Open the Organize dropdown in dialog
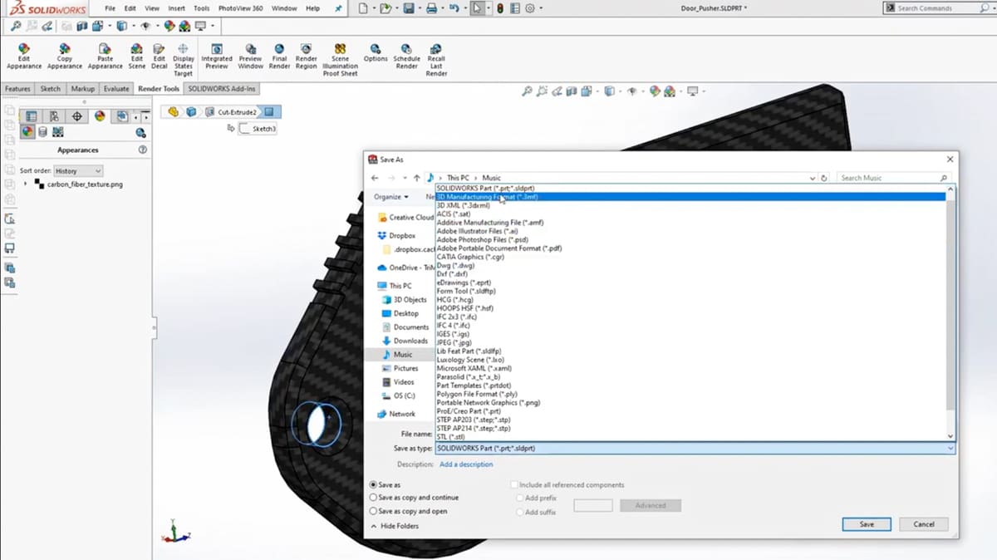997x560 pixels. click(x=390, y=197)
